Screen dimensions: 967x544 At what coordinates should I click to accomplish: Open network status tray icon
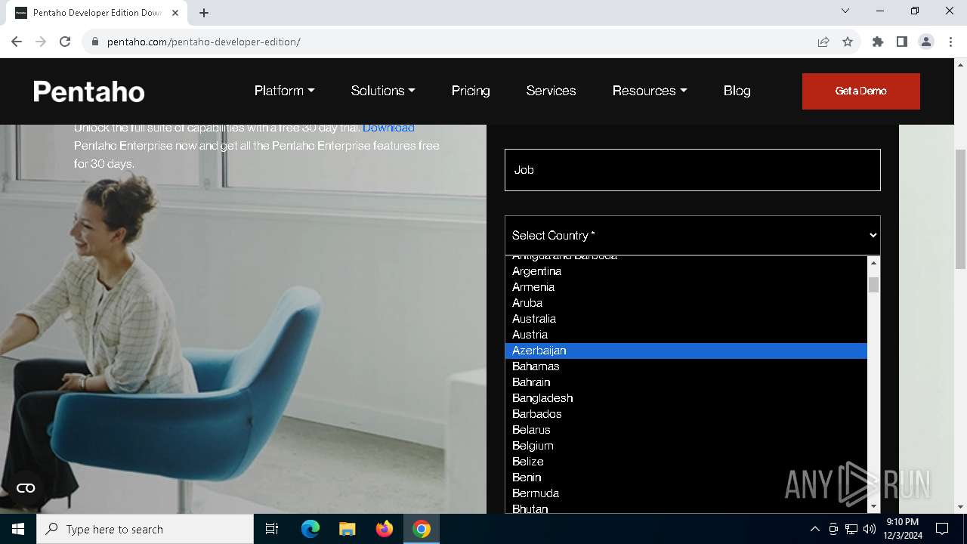pos(851,529)
